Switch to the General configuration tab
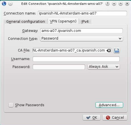The width and height of the screenshot is (131, 125). (x=26, y=21)
